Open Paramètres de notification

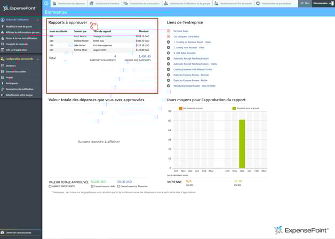(19, 89)
